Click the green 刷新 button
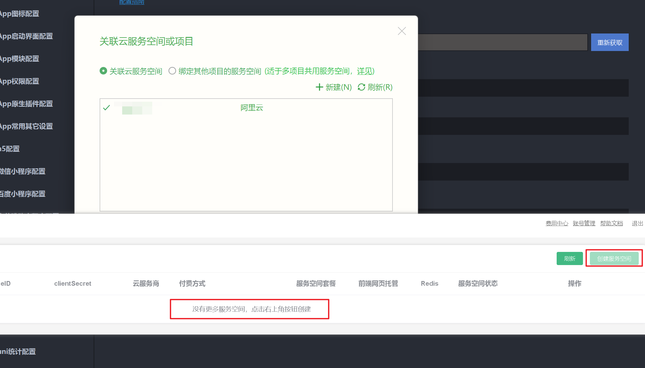 (570, 258)
